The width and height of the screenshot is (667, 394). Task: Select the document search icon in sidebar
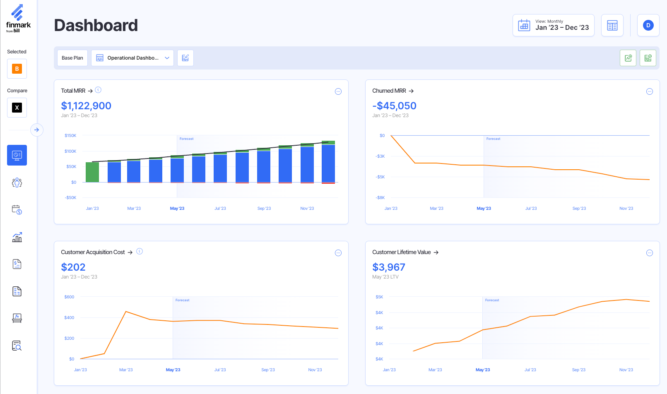(17, 346)
